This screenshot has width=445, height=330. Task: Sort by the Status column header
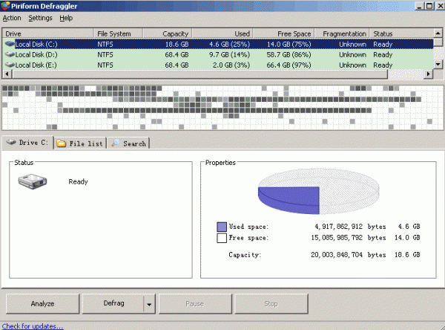401,33
